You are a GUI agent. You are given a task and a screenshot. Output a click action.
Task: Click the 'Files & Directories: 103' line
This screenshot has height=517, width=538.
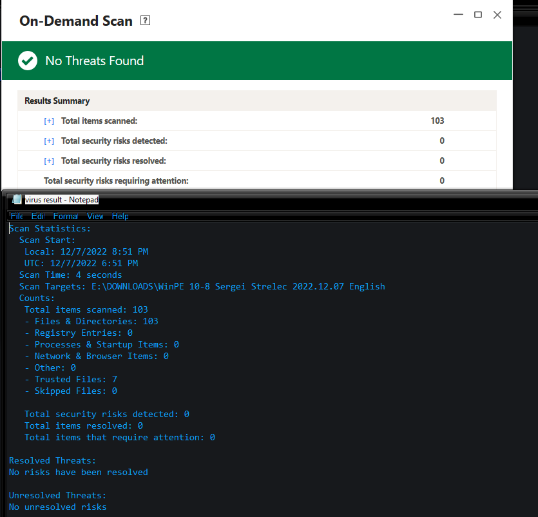tap(91, 321)
